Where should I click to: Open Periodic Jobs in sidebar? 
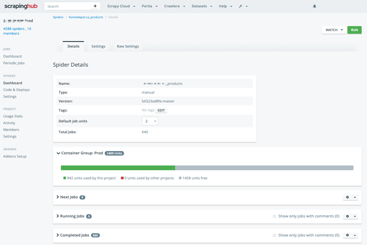[x=14, y=63]
